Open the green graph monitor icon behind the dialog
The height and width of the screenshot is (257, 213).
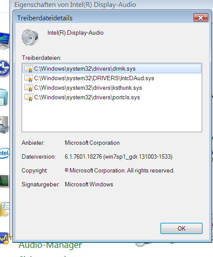coord(5,181)
